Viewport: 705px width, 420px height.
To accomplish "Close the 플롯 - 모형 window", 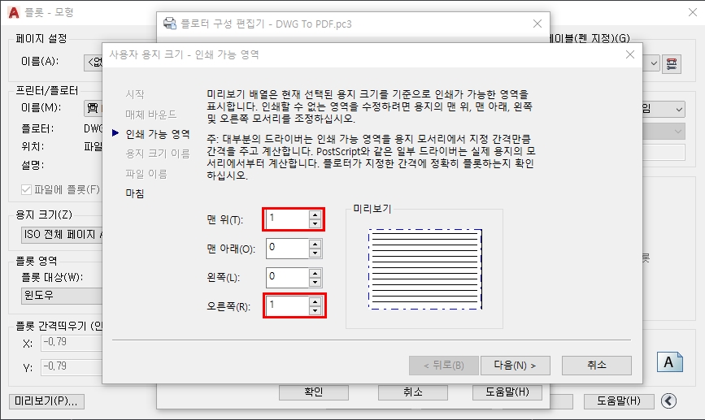I will [x=693, y=12].
